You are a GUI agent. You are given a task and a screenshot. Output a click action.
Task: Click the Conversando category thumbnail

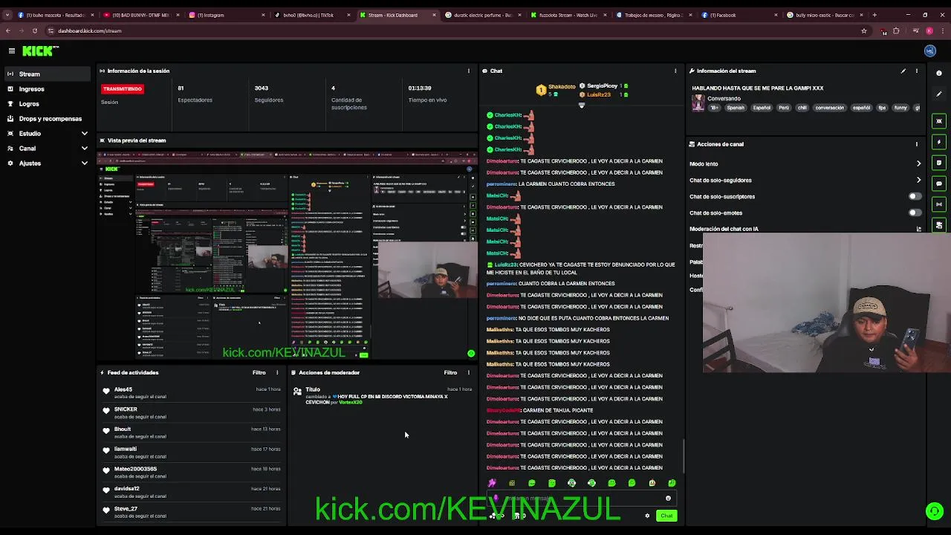tap(698, 103)
